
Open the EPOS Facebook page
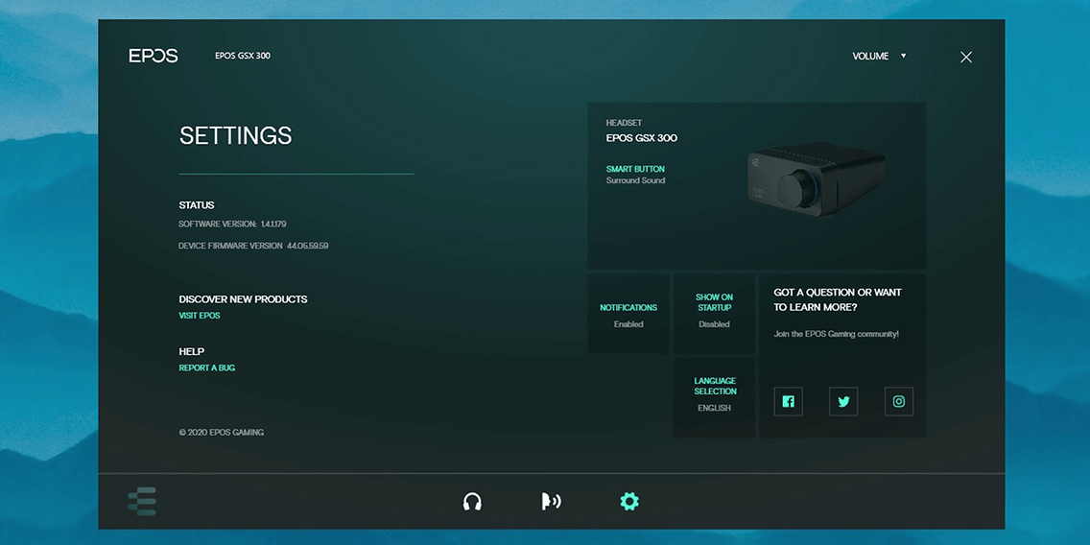click(788, 401)
